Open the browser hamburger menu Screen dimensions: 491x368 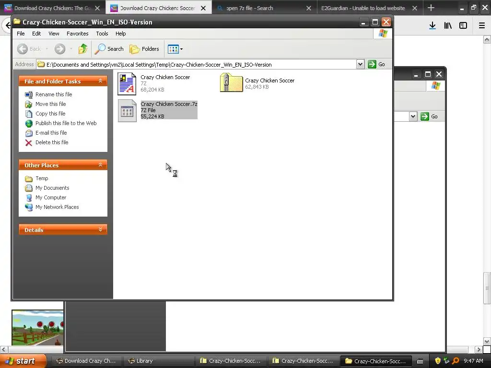click(x=482, y=26)
